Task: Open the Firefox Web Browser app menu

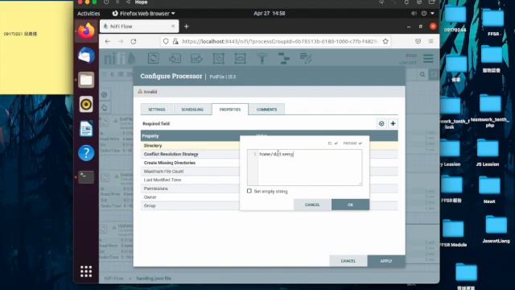Action: point(143,14)
